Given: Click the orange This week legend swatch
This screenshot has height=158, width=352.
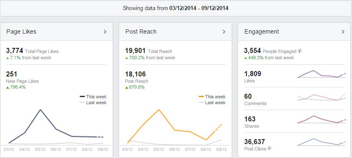Looking at the screenshot, I should tap(201, 97).
